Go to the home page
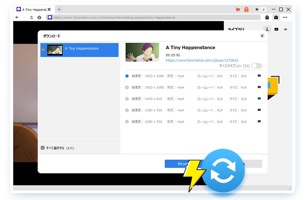305x200 pixels. pos(39,17)
